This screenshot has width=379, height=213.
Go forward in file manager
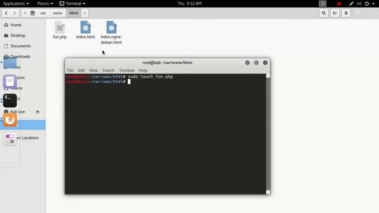[x=14, y=13]
